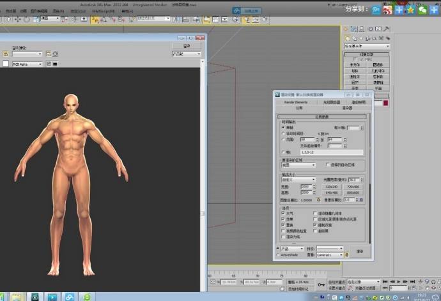The height and width of the screenshot is (301, 441).
Task: Toggle the Atmospherics checkbox in Options
Action: 283,212
